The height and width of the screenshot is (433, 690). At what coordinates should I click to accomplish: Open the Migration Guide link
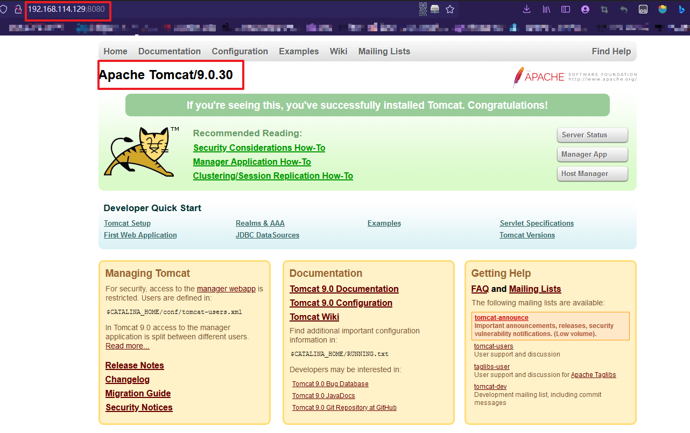(x=138, y=393)
